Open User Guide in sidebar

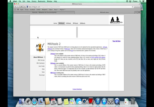(x=42, y=66)
